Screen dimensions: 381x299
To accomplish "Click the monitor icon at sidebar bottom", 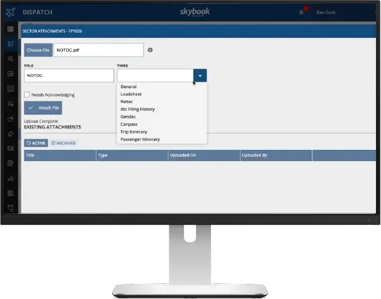I will pos(11,208).
